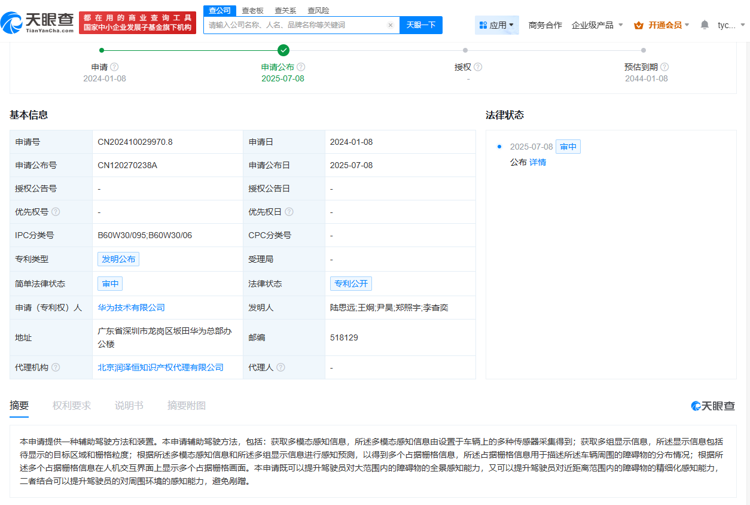Viewport: 750px width, 505px height.
Task: Click the 基本信息 section heading
Action: pyautogui.click(x=29, y=115)
